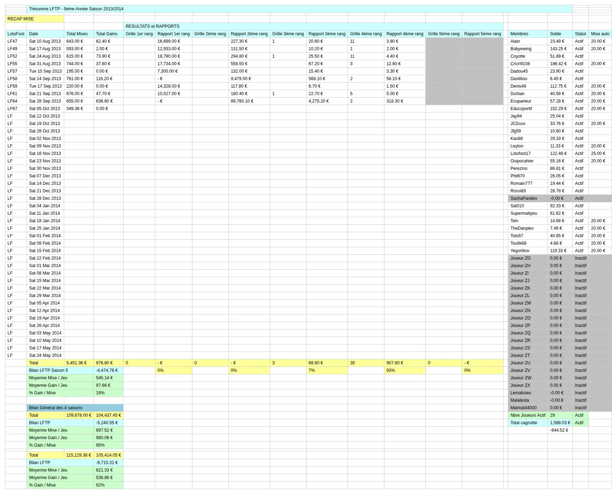
Task: Click member name 'Bobyewing'
Action: tap(528, 49)
